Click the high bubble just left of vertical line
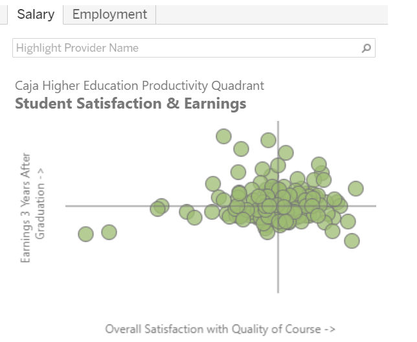 click(268, 140)
